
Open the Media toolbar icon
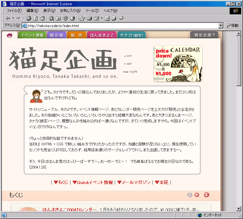[65, 18]
